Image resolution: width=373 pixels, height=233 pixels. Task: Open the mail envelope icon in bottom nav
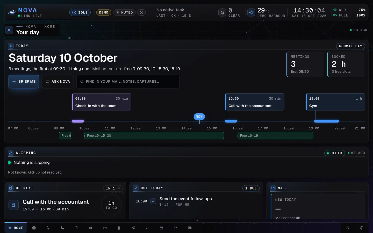176,228
